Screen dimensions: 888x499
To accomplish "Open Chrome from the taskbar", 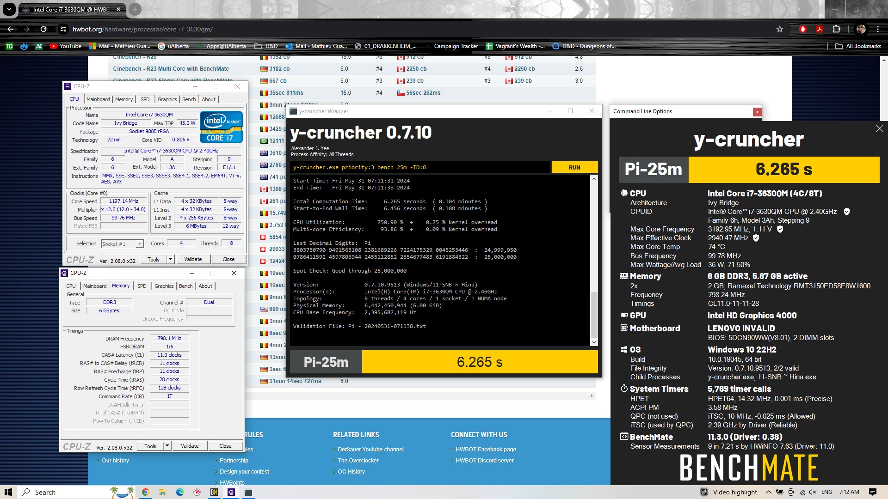I will pos(145,492).
